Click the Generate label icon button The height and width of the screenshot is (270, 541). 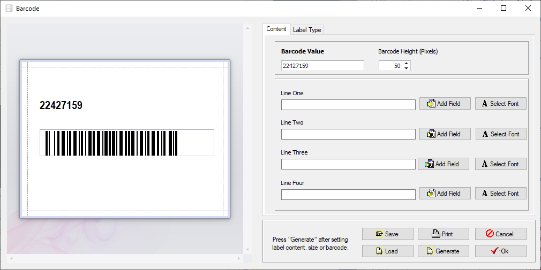click(x=443, y=251)
